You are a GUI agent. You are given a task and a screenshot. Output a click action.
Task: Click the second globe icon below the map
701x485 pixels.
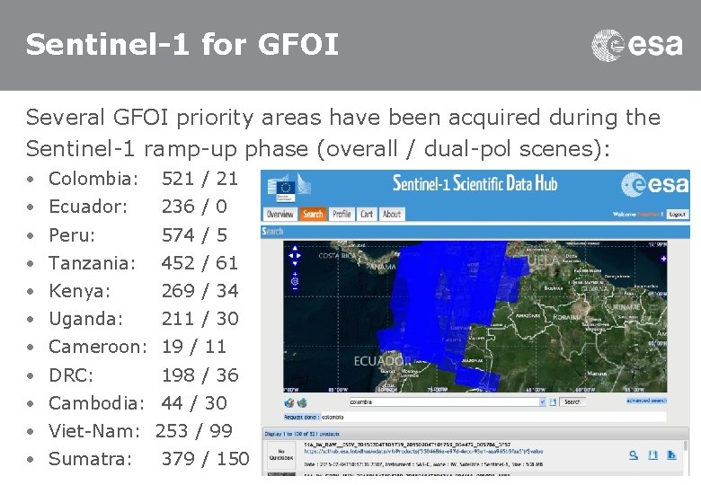tap(302, 403)
